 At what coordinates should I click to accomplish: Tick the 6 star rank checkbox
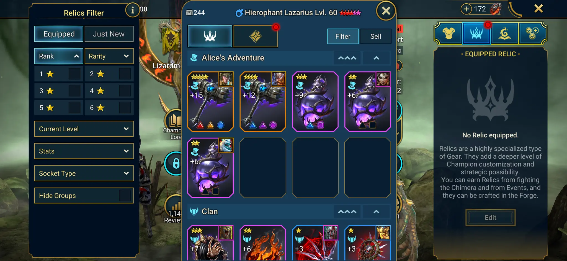tap(125, 108)
